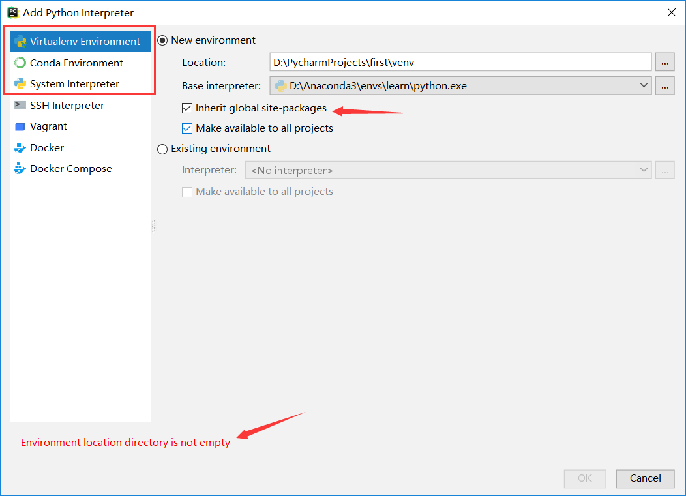This screenshot has height=496, width=686.
Task: Click the System Interpreter python icon
Action: tap(20, 83)
